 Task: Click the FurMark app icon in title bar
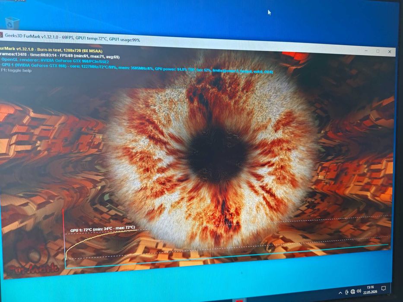[1, 35]
